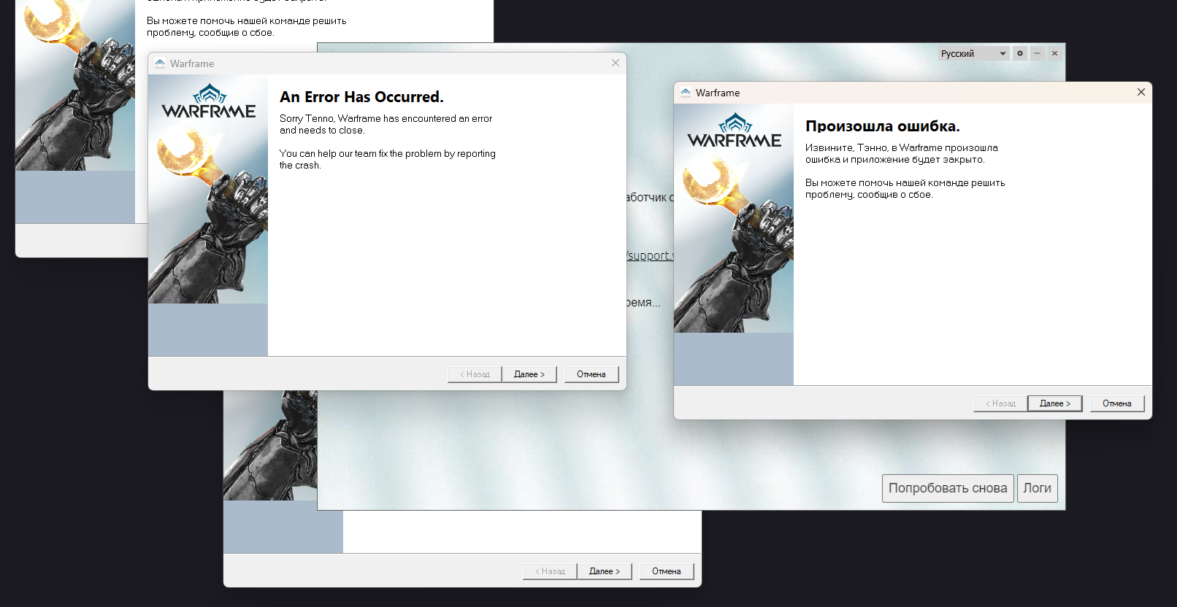Open the launcher's 'Логи' button
This screenshot has height=607, width=1177.
(x=1037, y=488)
